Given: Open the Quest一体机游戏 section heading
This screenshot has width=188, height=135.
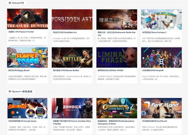Looking at the screenshot, I should (x=22, y=92).
